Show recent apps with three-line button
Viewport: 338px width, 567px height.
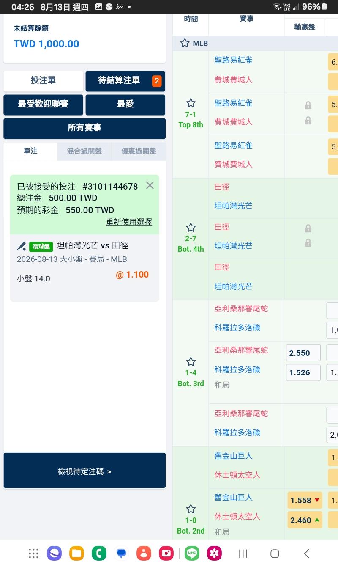[243, 553]
